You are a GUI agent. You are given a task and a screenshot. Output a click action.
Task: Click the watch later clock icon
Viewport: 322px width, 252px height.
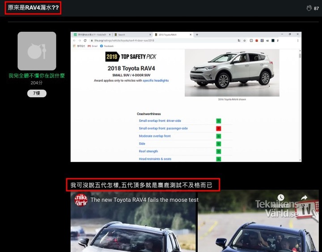point(281,197)
